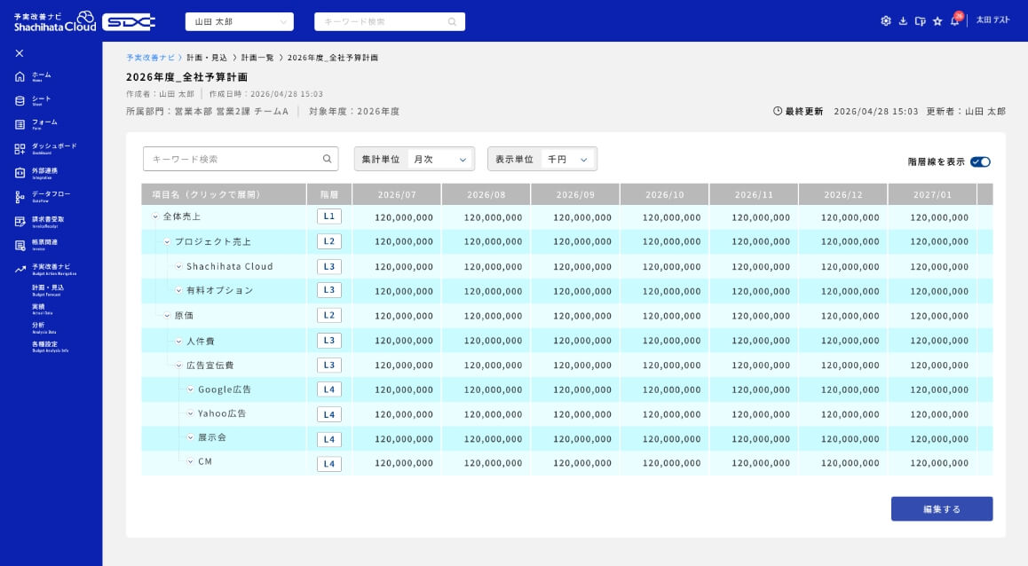
Task: Click the download icon in header
Action: 903,21
